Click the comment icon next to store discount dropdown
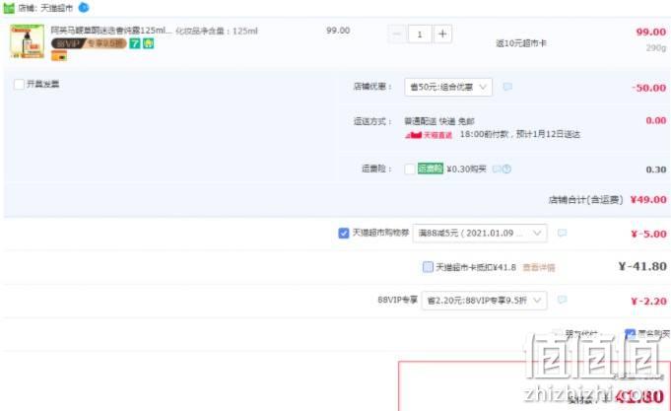The image size is (671, 411). coord(507,87)
